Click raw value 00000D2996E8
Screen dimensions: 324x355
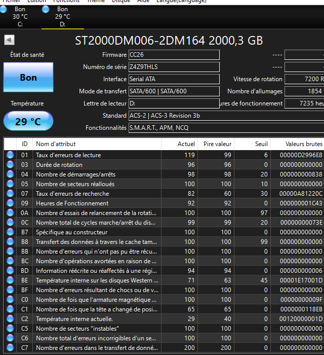[301, 155]
